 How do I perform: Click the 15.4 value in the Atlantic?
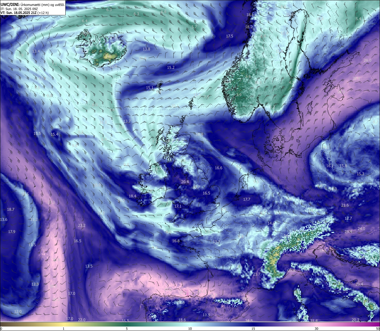pyautogui.click(x=54, y=134)
